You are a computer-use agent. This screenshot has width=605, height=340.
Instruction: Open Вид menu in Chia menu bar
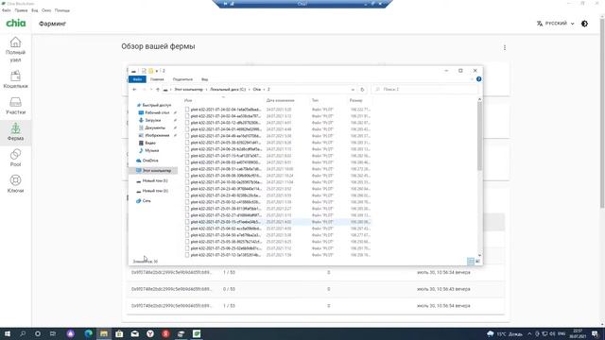coord(35,10)
